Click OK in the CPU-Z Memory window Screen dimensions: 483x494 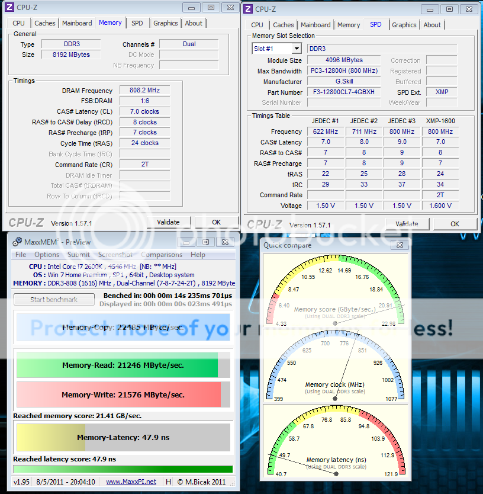tap(216, 222)
